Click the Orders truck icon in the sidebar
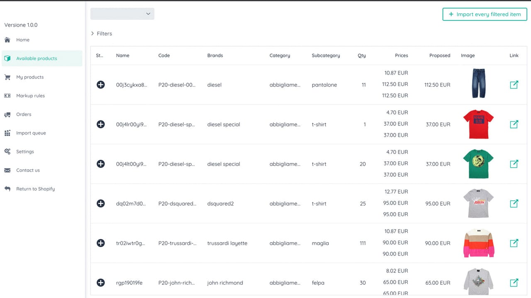This screenshot has width=531, height=298. [x=7, y=115]
